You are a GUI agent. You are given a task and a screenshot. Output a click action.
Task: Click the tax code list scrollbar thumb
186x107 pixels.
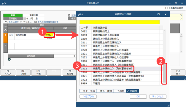tap(164, 73)
